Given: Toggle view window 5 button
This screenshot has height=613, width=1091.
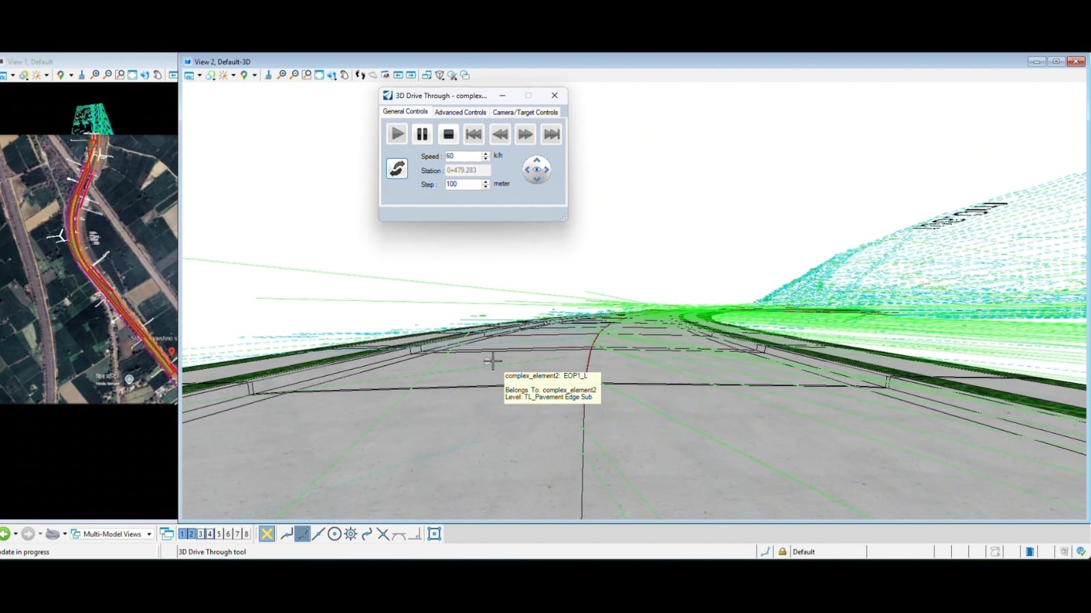Looking at the screenshot, I should point(219,534).
